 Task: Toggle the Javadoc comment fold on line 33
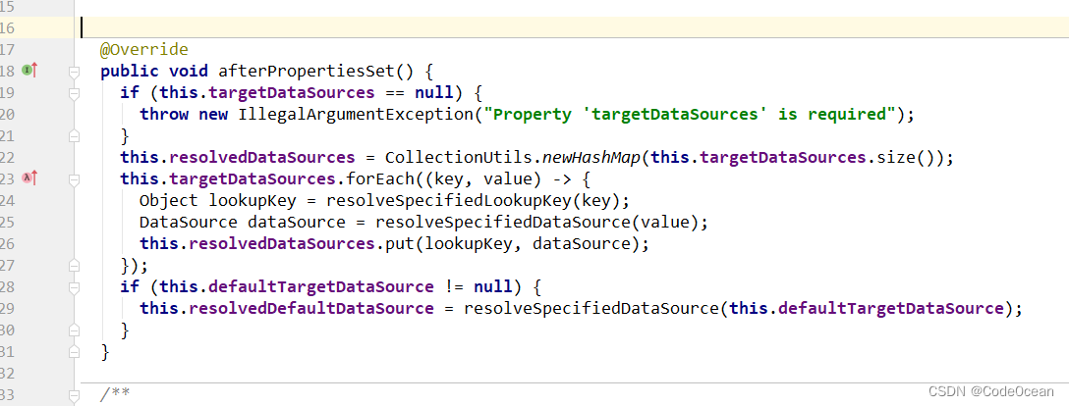(74, 394)
